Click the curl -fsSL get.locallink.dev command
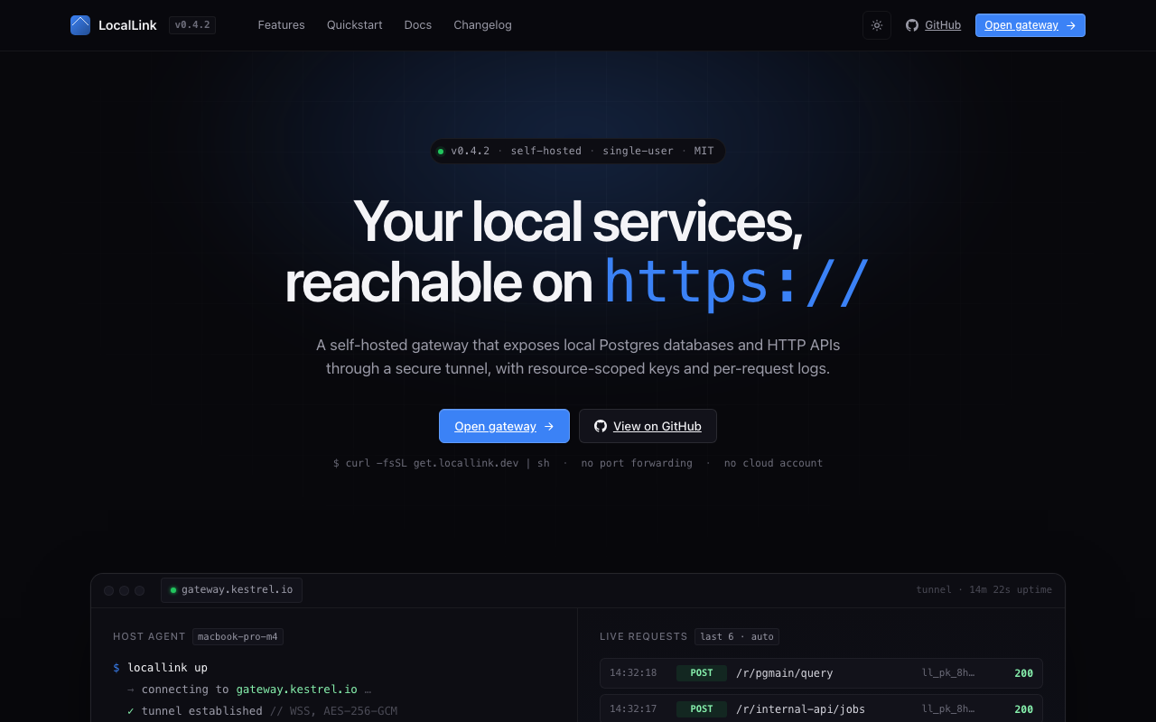Image resolution: width=1156 pixels, height=722 pixels. [x=442, y=463]
